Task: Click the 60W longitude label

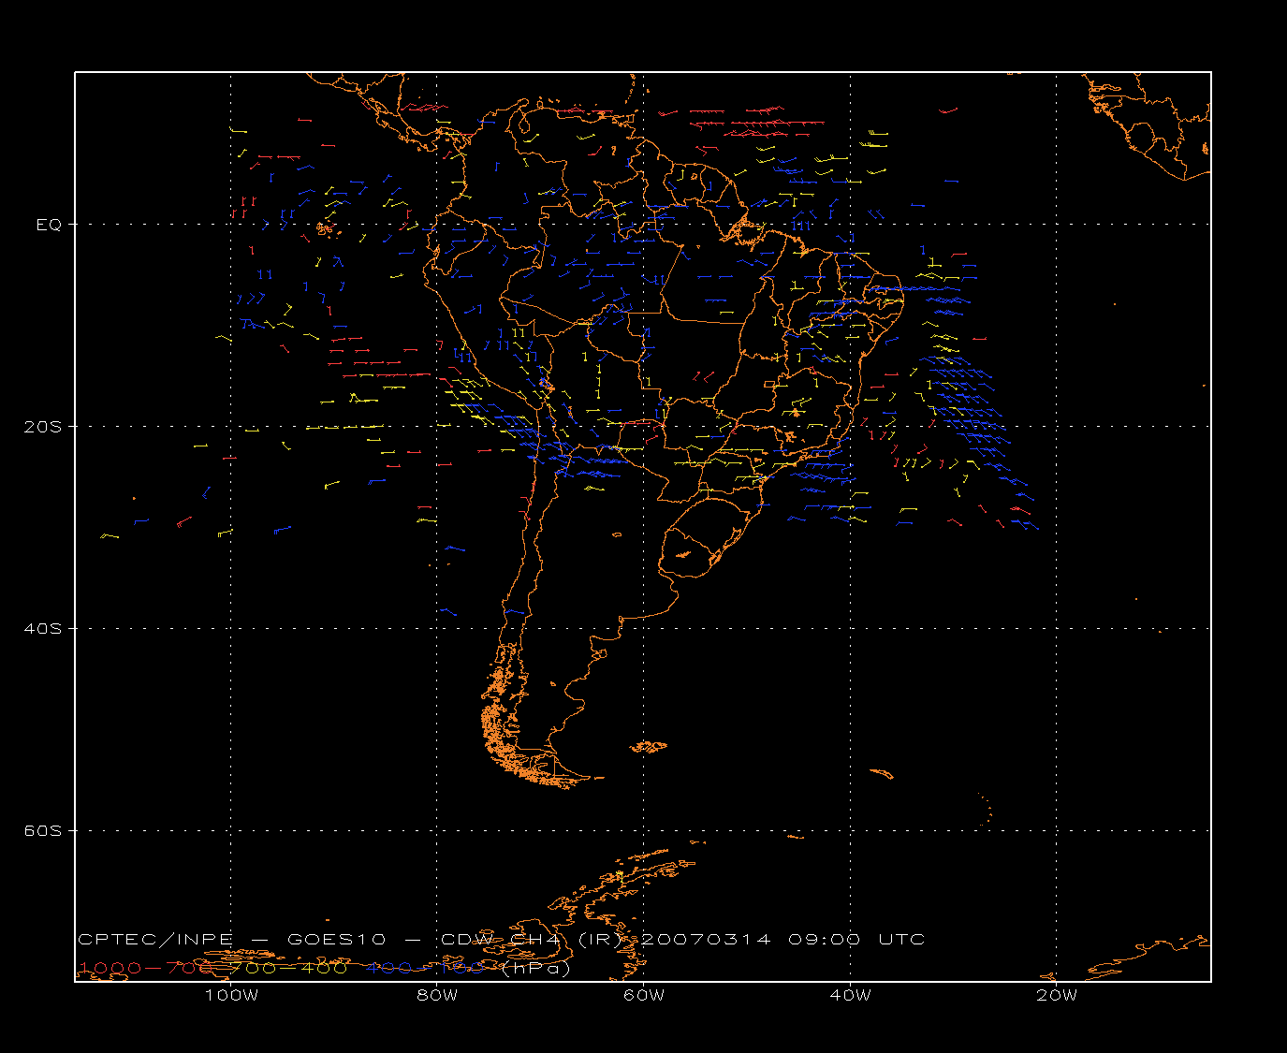Action: (x=644, y=995)
